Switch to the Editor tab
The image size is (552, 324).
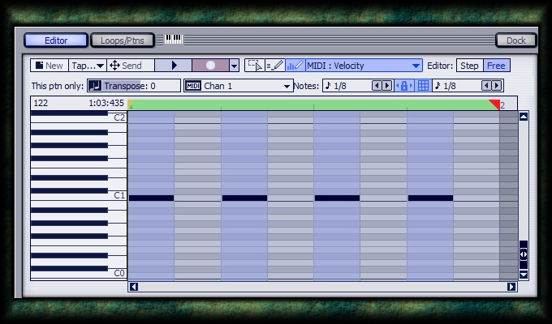(x=56, y=40)
